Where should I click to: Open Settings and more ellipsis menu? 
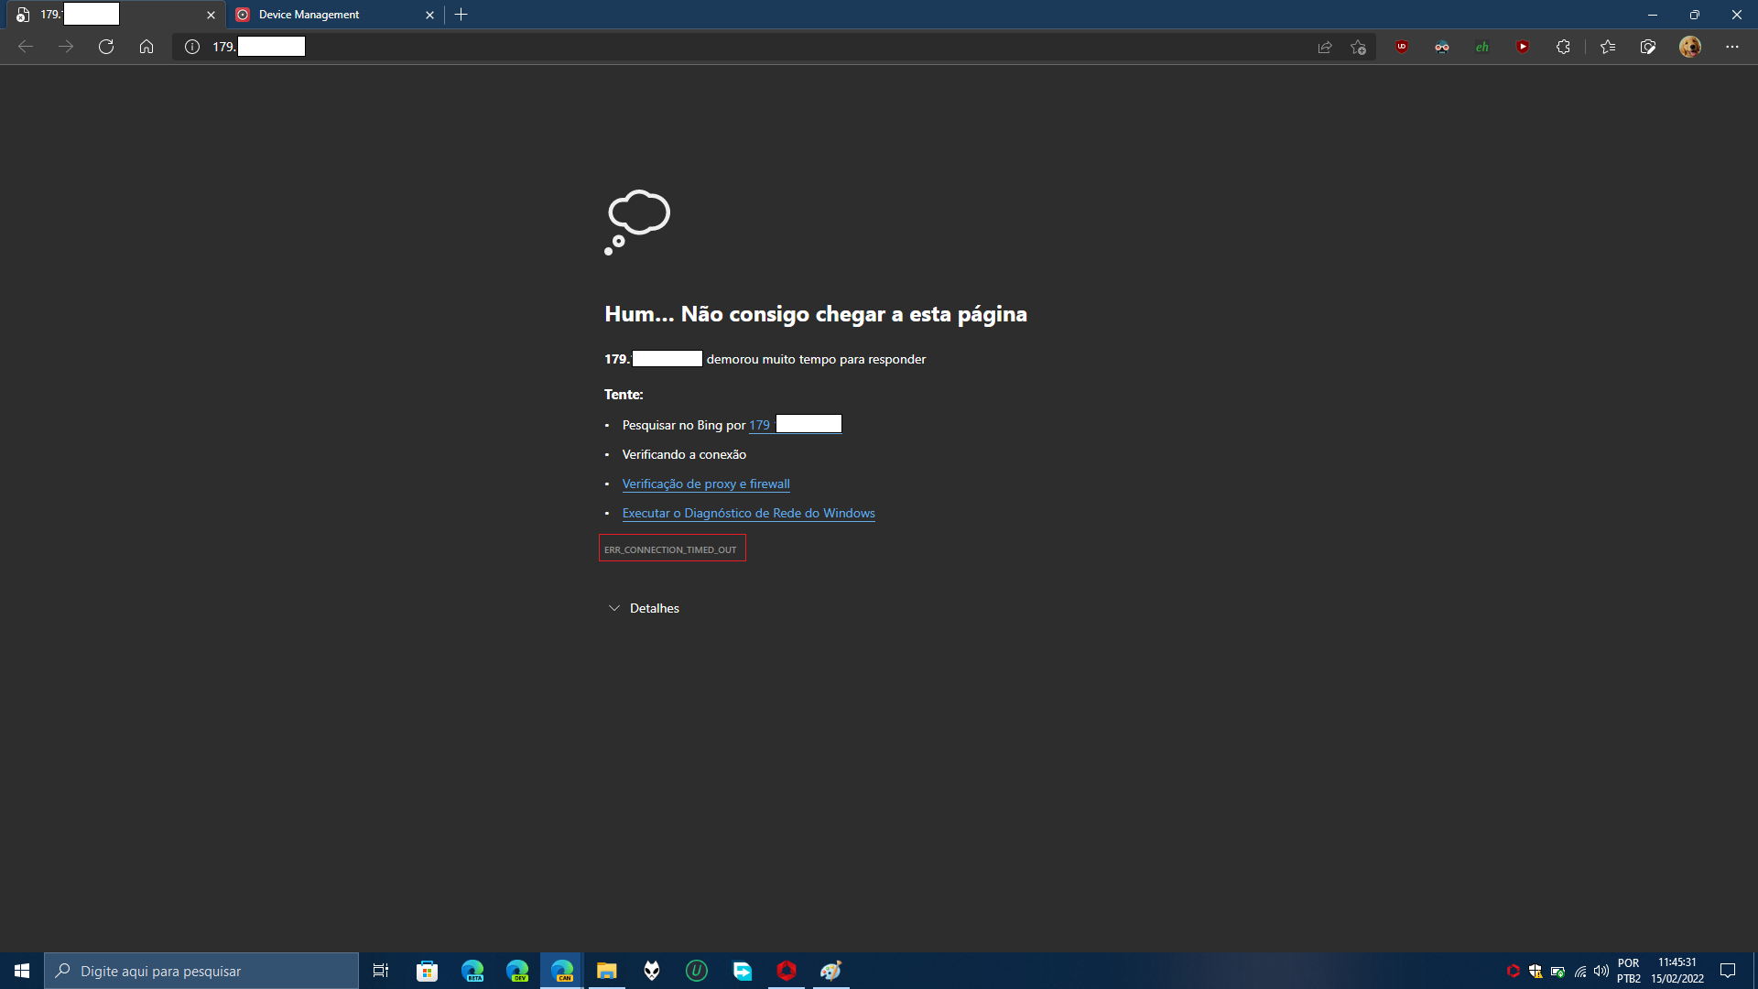(1731, 47)
